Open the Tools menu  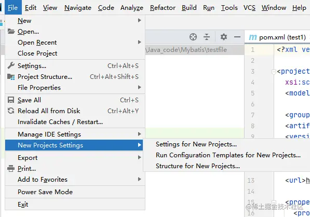pos(229,7)
